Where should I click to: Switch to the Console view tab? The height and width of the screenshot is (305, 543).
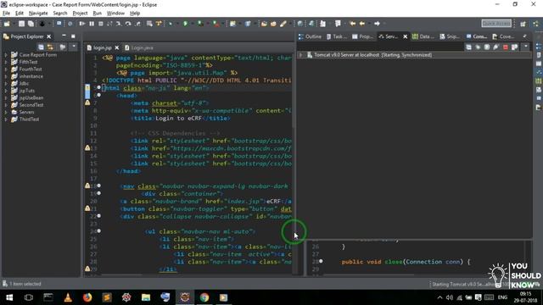pyautogui.click(x=477, y=36)
